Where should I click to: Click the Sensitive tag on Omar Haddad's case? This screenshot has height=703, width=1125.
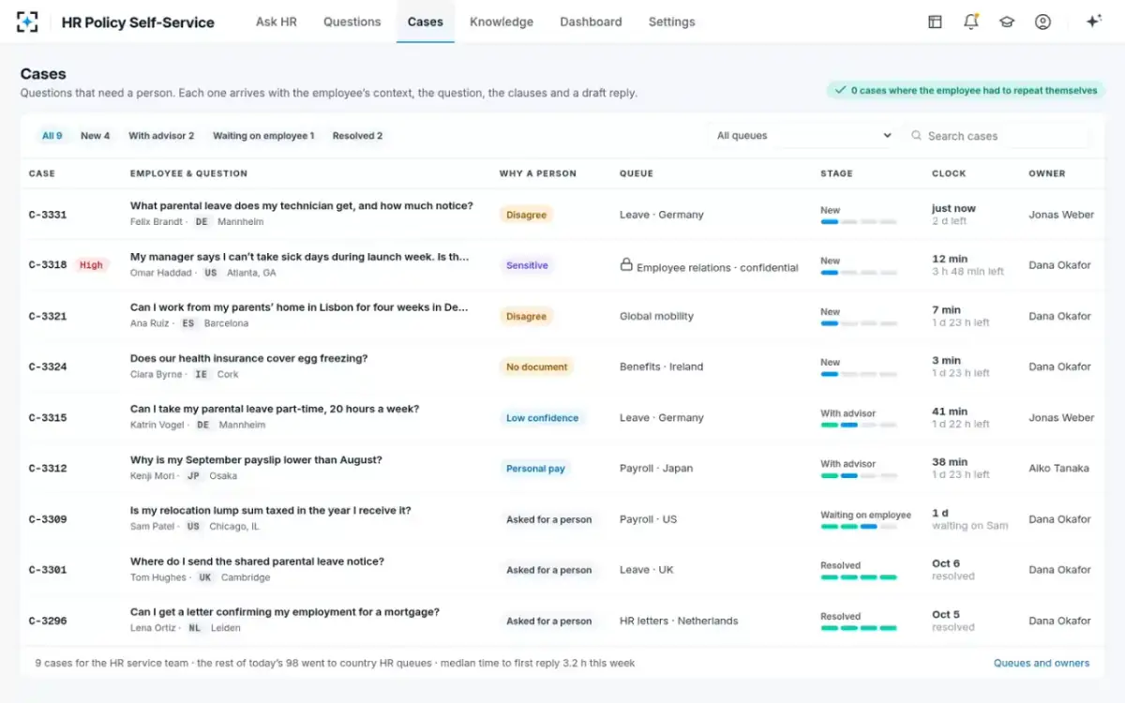527,265
